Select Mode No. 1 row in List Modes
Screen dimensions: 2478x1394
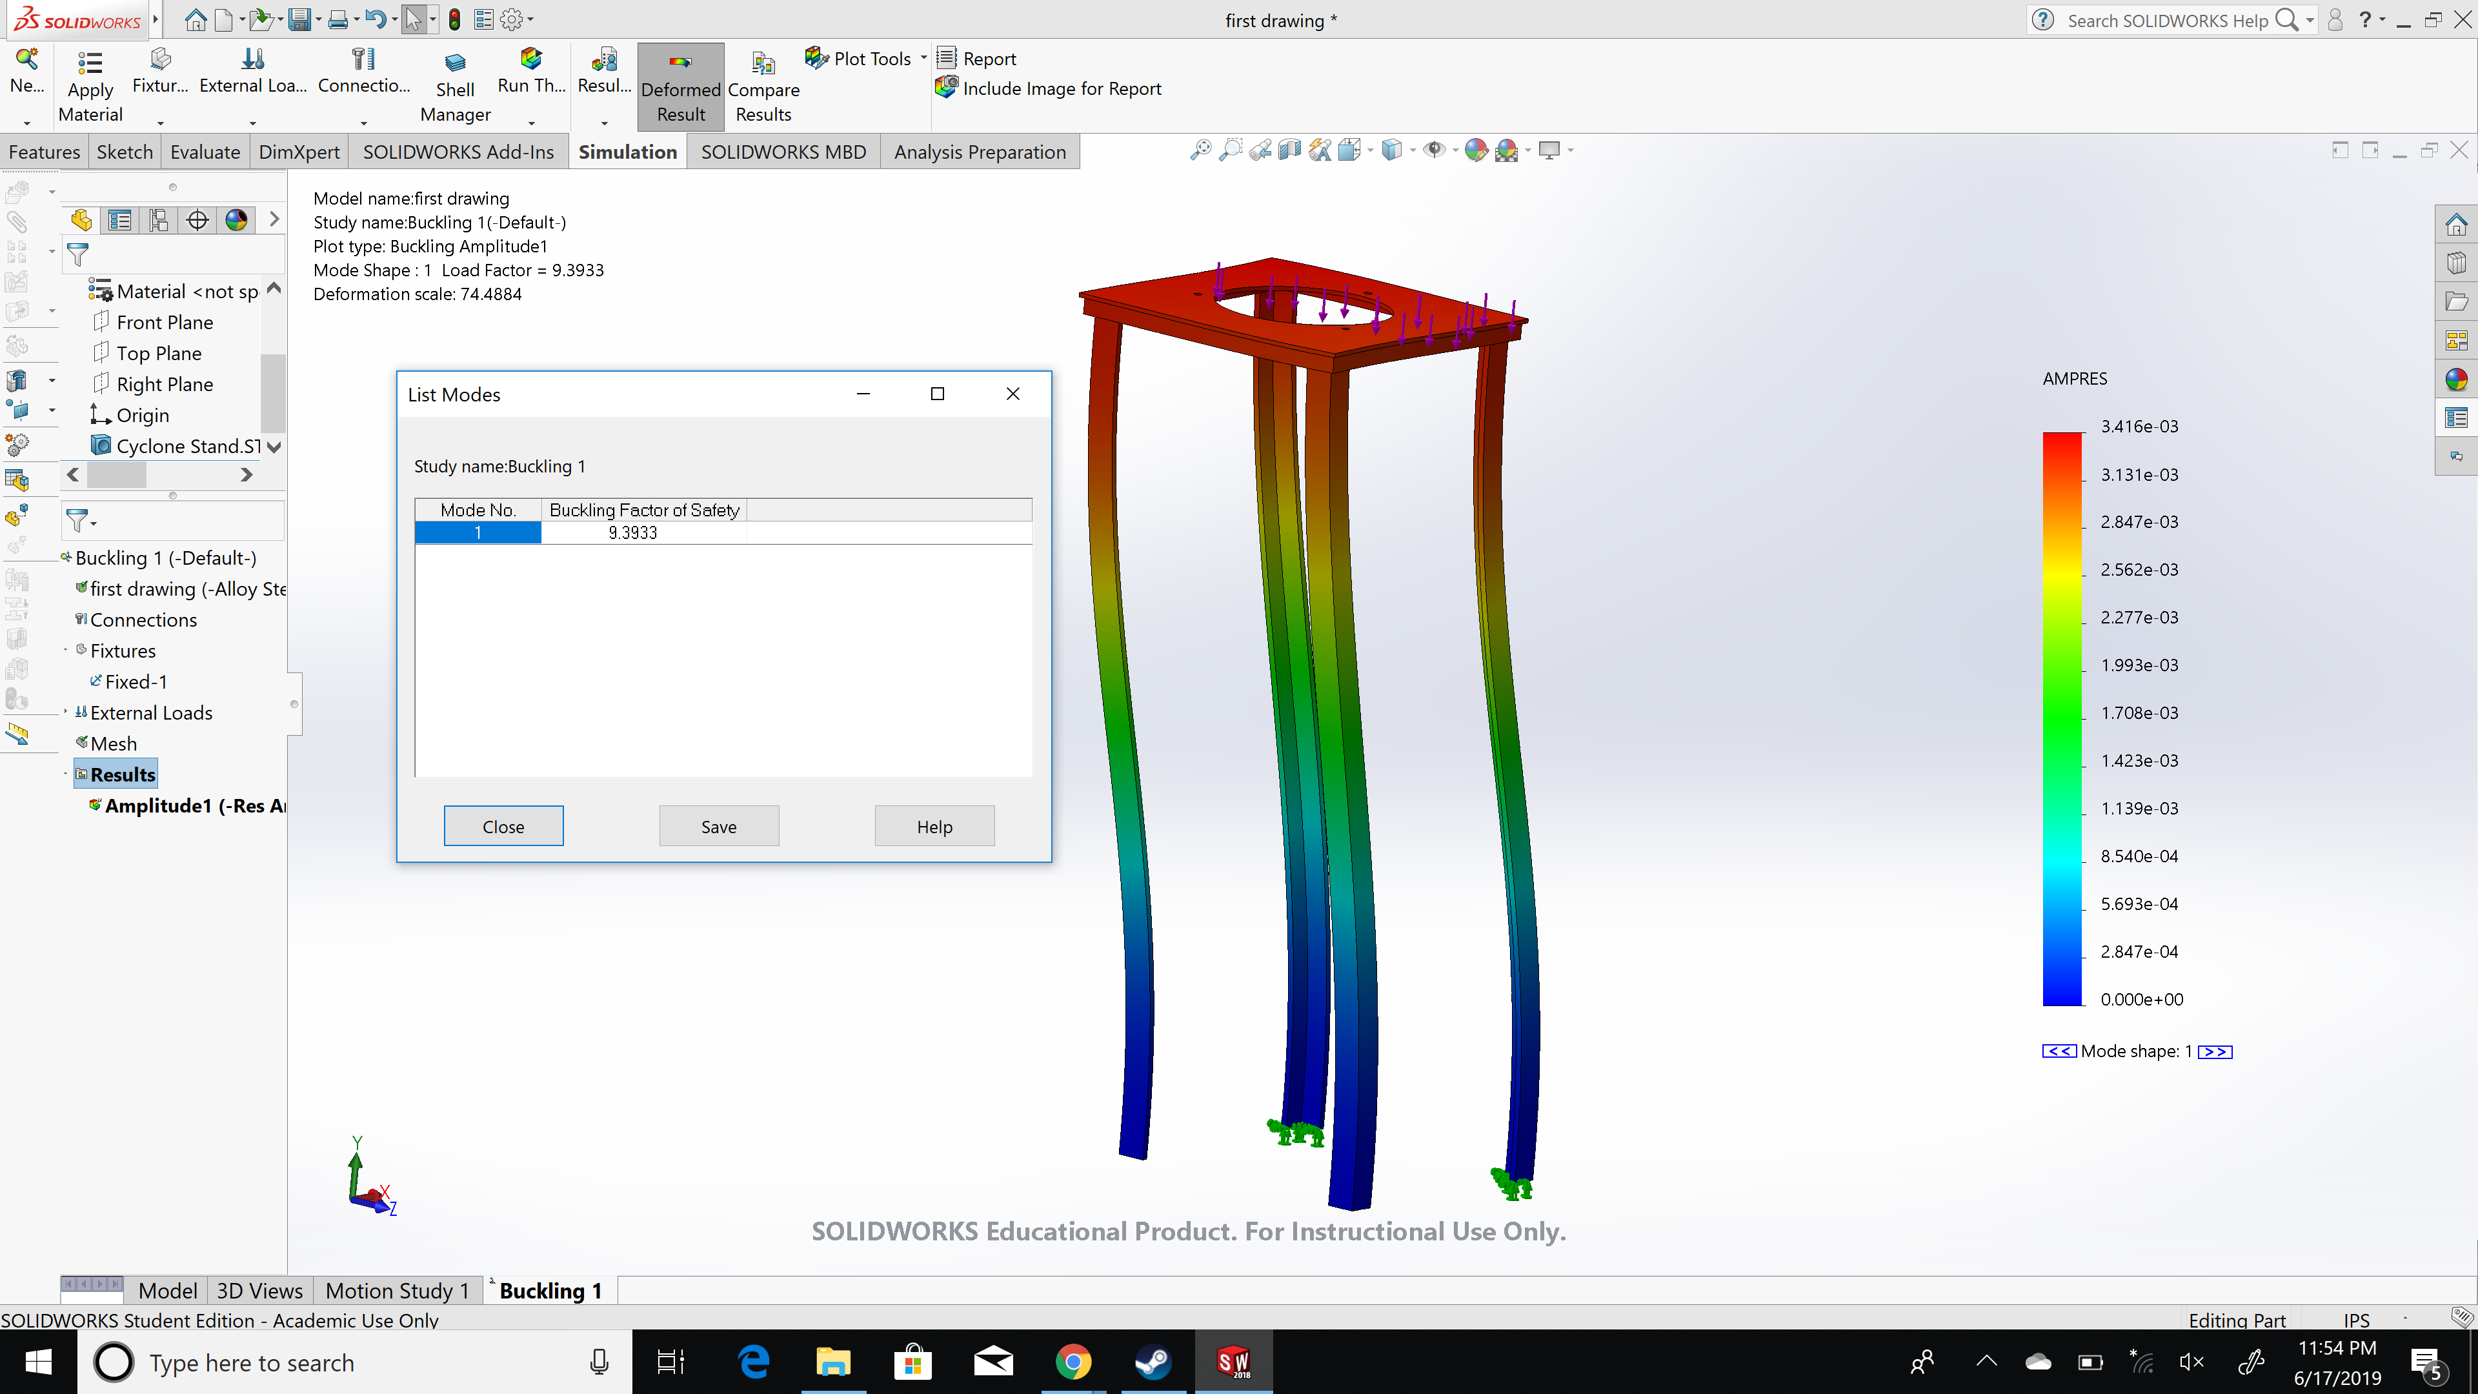pos(477,532)
